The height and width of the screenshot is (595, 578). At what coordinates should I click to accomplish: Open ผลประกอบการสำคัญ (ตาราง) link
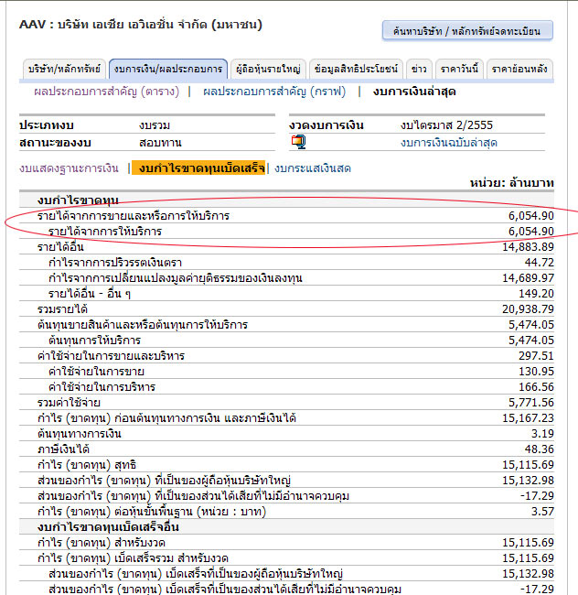coord(105,92)
